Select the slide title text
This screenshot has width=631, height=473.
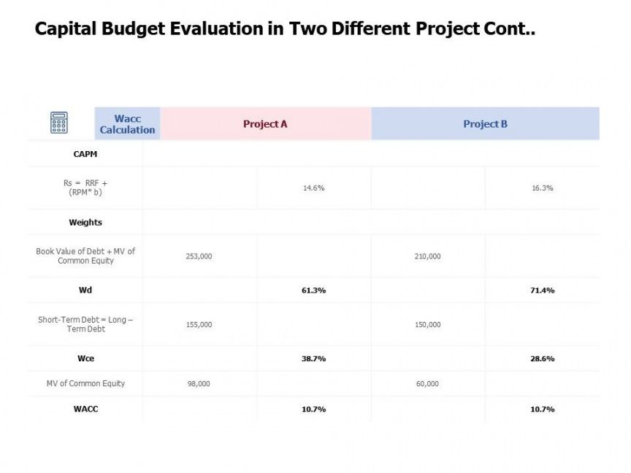[x=286, y=29]
